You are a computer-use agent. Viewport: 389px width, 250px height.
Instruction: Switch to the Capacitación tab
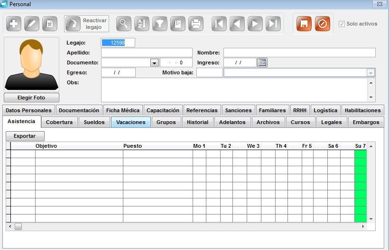coord(163,110)
